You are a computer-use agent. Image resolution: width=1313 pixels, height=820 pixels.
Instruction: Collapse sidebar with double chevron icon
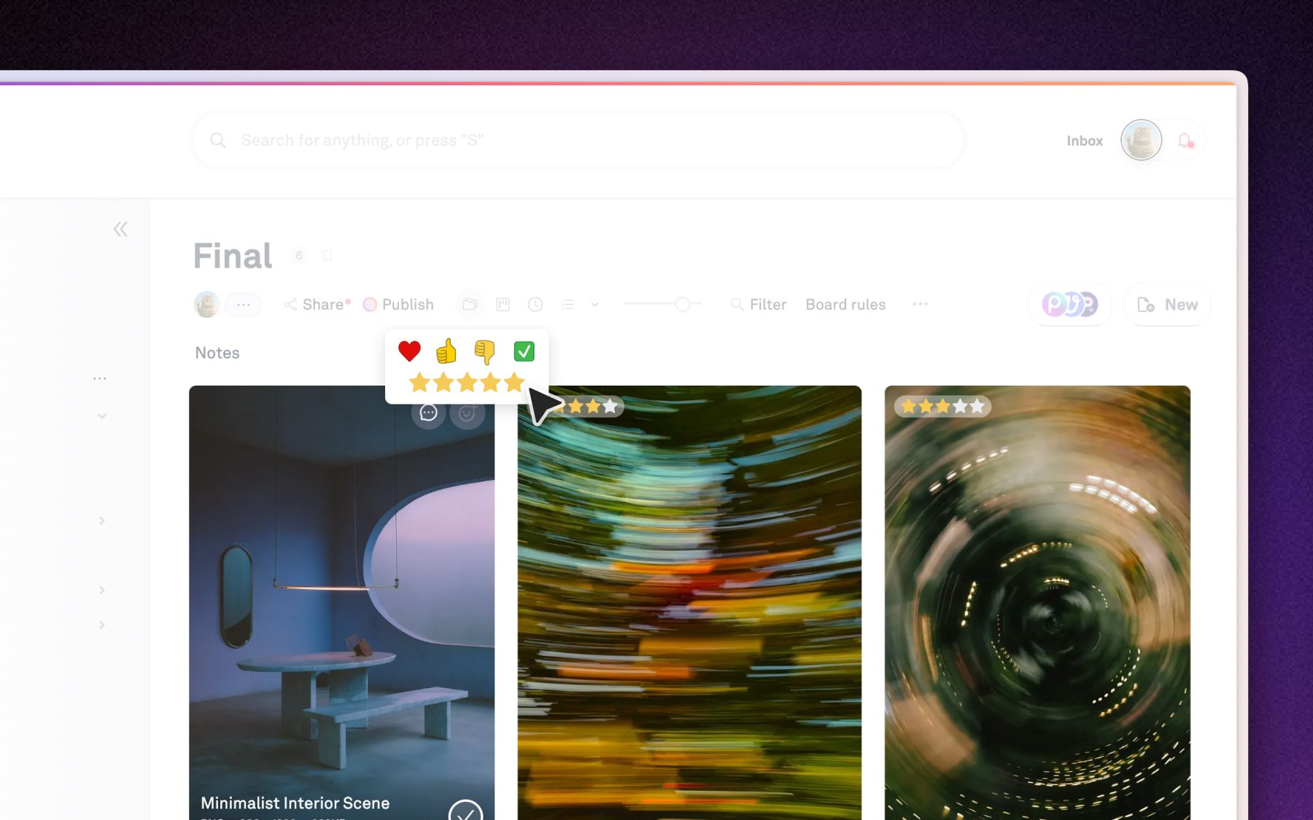pos(120,230)
